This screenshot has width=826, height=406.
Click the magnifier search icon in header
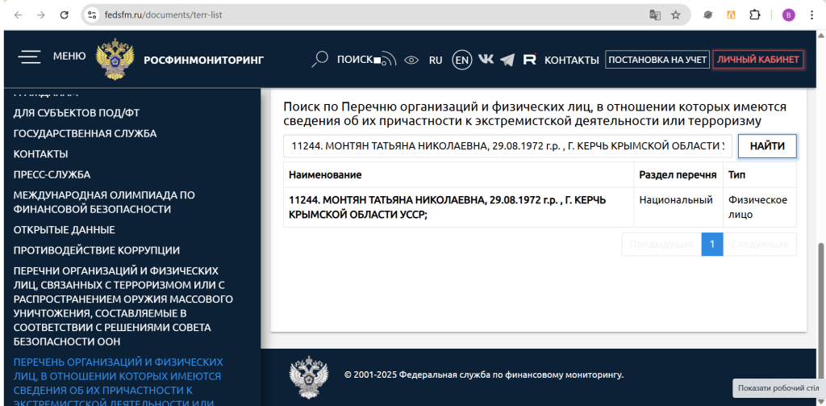(320, 59)
